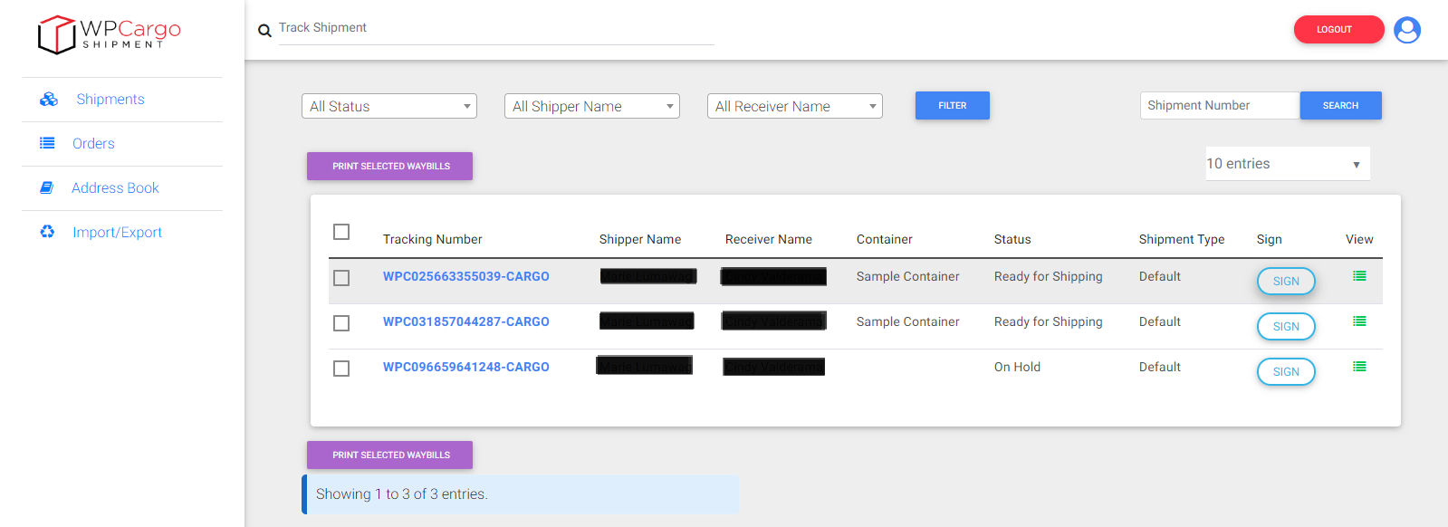Click bottom Print Selected Waybills button
This screenshot has height=527, width=1448.
[x=389, y=455]
